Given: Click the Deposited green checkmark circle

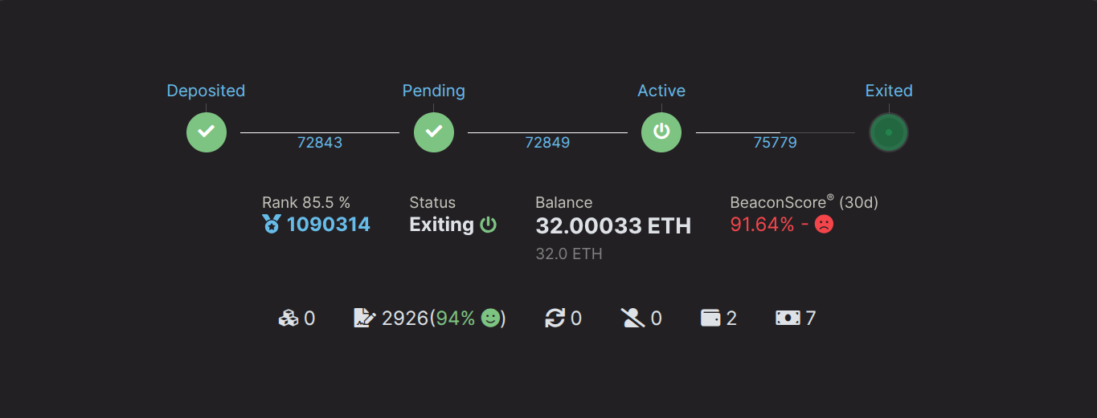Looking at the screenshot, I should click(x=207, y=132).
